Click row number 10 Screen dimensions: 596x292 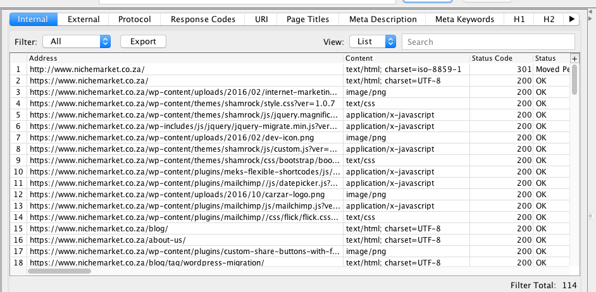(18, 172)
